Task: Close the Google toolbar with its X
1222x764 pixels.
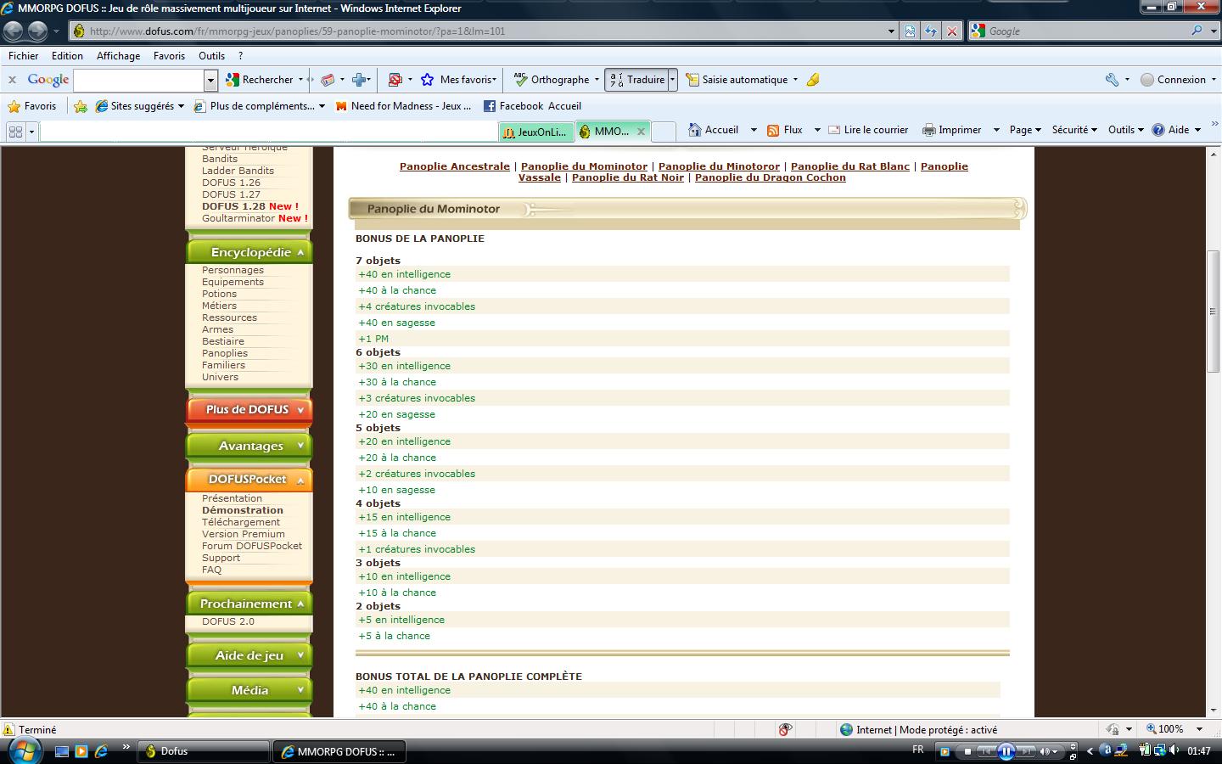Action: 12,80
